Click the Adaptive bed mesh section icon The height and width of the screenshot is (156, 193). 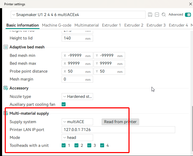pyautogui.click(x=6, y=47)
